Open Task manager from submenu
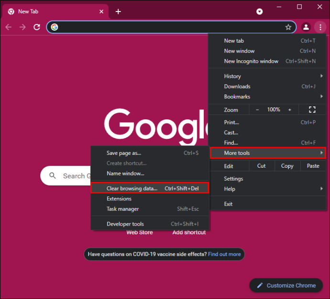The height and width of the screenshot is (299, 330). (150, 209)
